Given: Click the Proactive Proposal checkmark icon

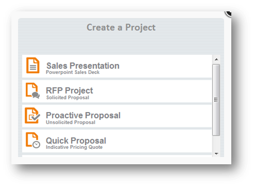Looking at the screenshot, I should (33, 116).
